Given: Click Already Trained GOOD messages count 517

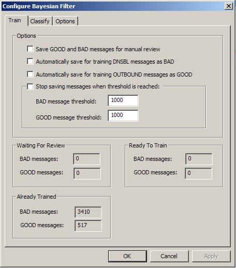Looking at the screenshot, I should click(x=88, y=226).
